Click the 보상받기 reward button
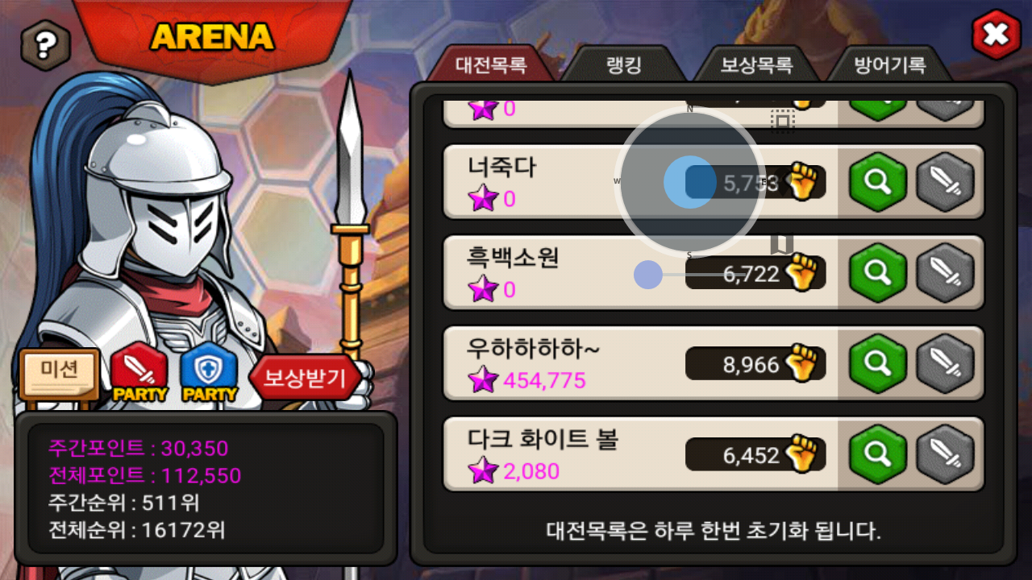The image size is (1032, 580). pyautogui.click(x=305, y=377)
